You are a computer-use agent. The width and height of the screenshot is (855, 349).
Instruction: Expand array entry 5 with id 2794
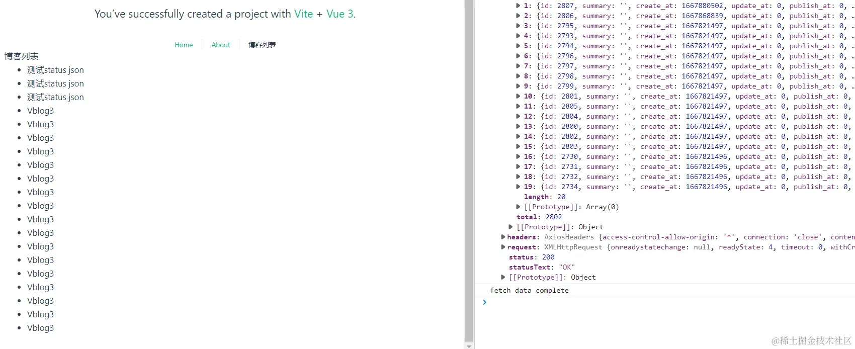tap(519, 46)
